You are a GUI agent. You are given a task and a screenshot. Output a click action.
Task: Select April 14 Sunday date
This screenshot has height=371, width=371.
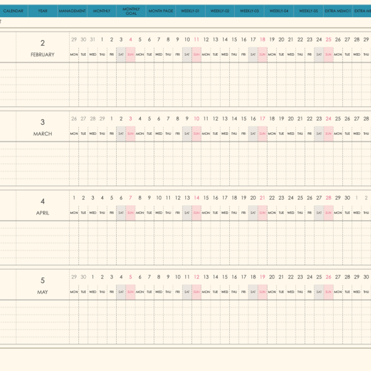click(196, 198)
